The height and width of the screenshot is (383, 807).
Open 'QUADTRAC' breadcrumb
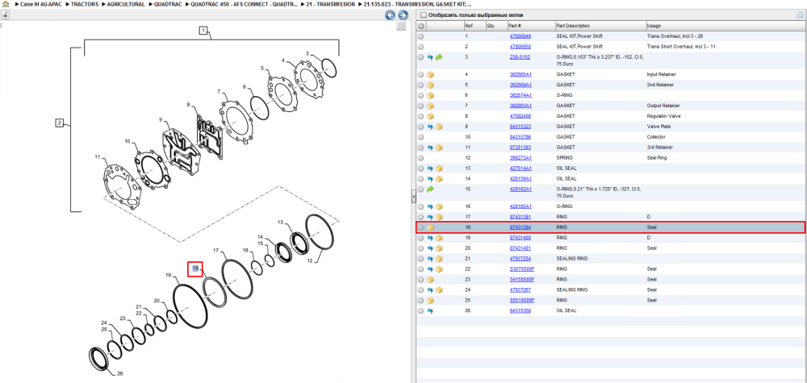point(169,4)
